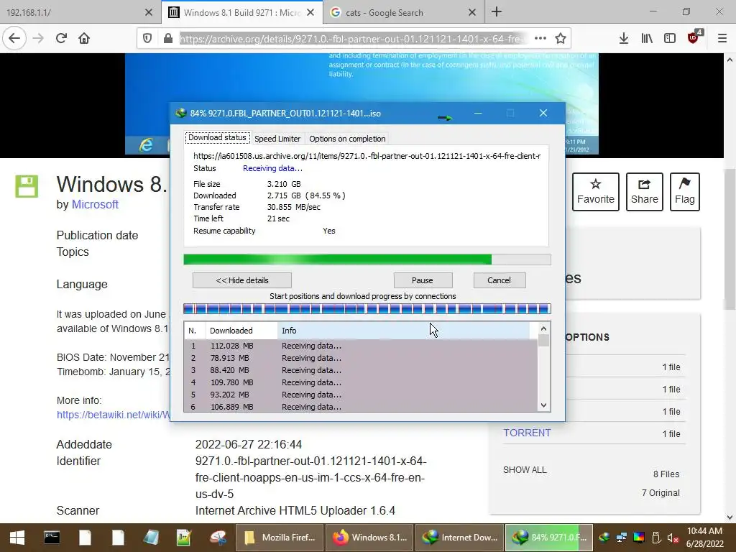Open the Snipping Tool taskbar icon
Image resolution: width=736 pixels, height=552 pixels.
(218, 538)
